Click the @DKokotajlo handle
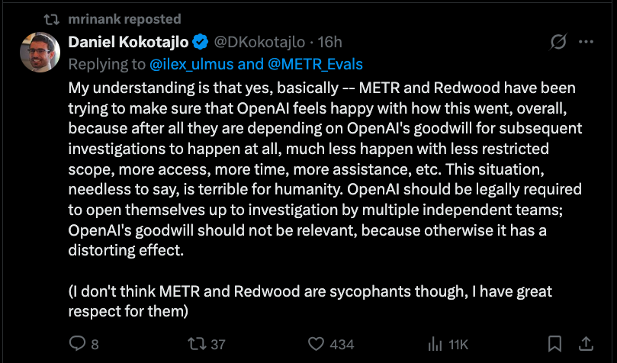617x363 pixels. 259,42
